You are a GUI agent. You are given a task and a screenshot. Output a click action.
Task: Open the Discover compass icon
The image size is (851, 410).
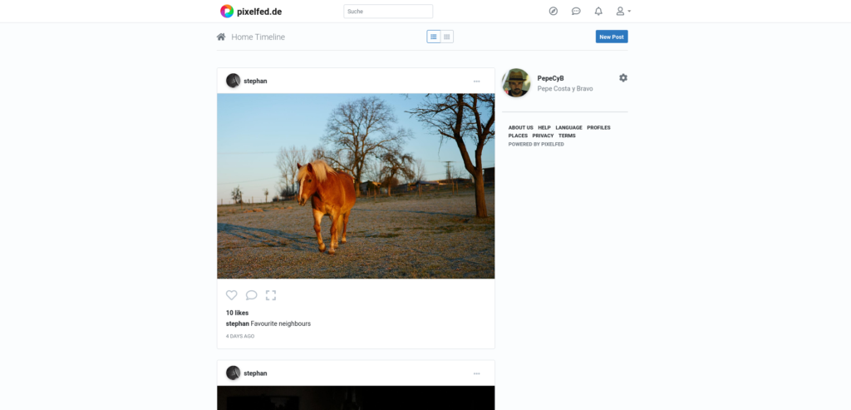553,11
